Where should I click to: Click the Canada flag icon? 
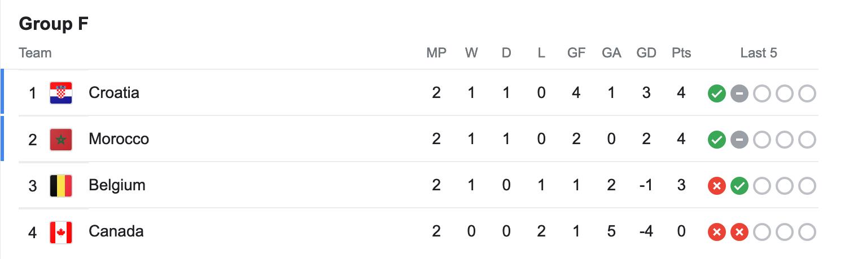click(61, 231)
